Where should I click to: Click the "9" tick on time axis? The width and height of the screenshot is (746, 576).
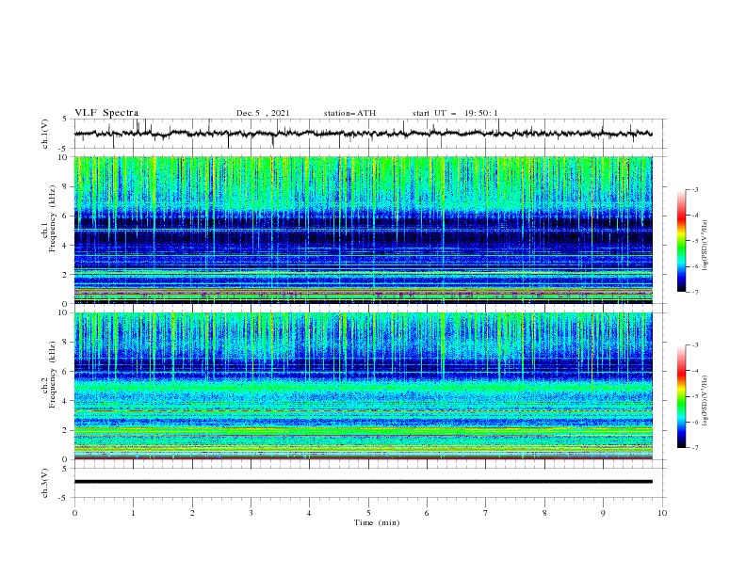pos(603,513)
